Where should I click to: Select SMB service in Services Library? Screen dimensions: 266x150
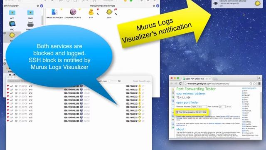click(x=30, y=14)
